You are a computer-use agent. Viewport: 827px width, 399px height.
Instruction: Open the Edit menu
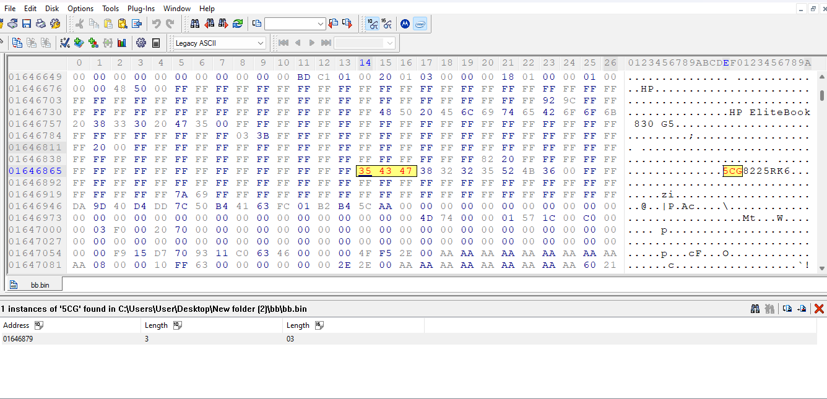[x=30, y=8]
